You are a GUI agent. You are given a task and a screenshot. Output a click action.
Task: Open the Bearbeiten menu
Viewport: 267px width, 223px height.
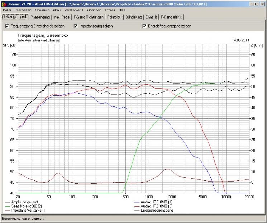(x=23, y=10)
